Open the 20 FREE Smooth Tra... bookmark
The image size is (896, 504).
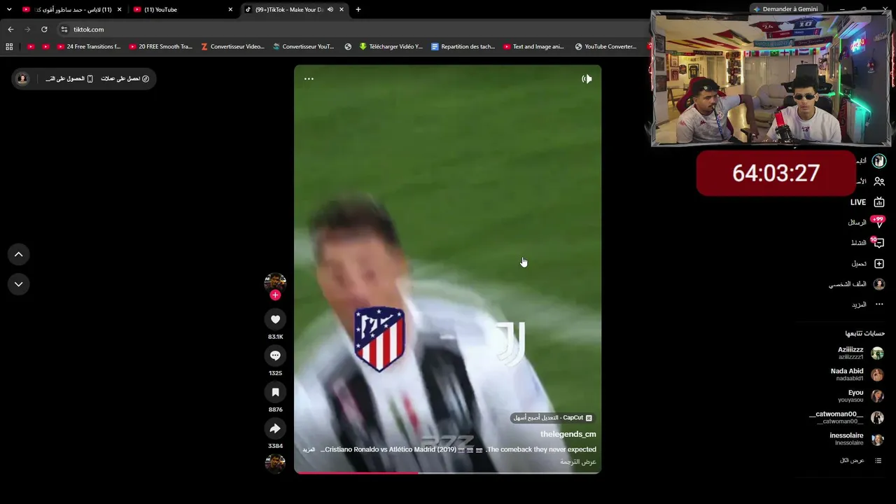pos(161,47)
